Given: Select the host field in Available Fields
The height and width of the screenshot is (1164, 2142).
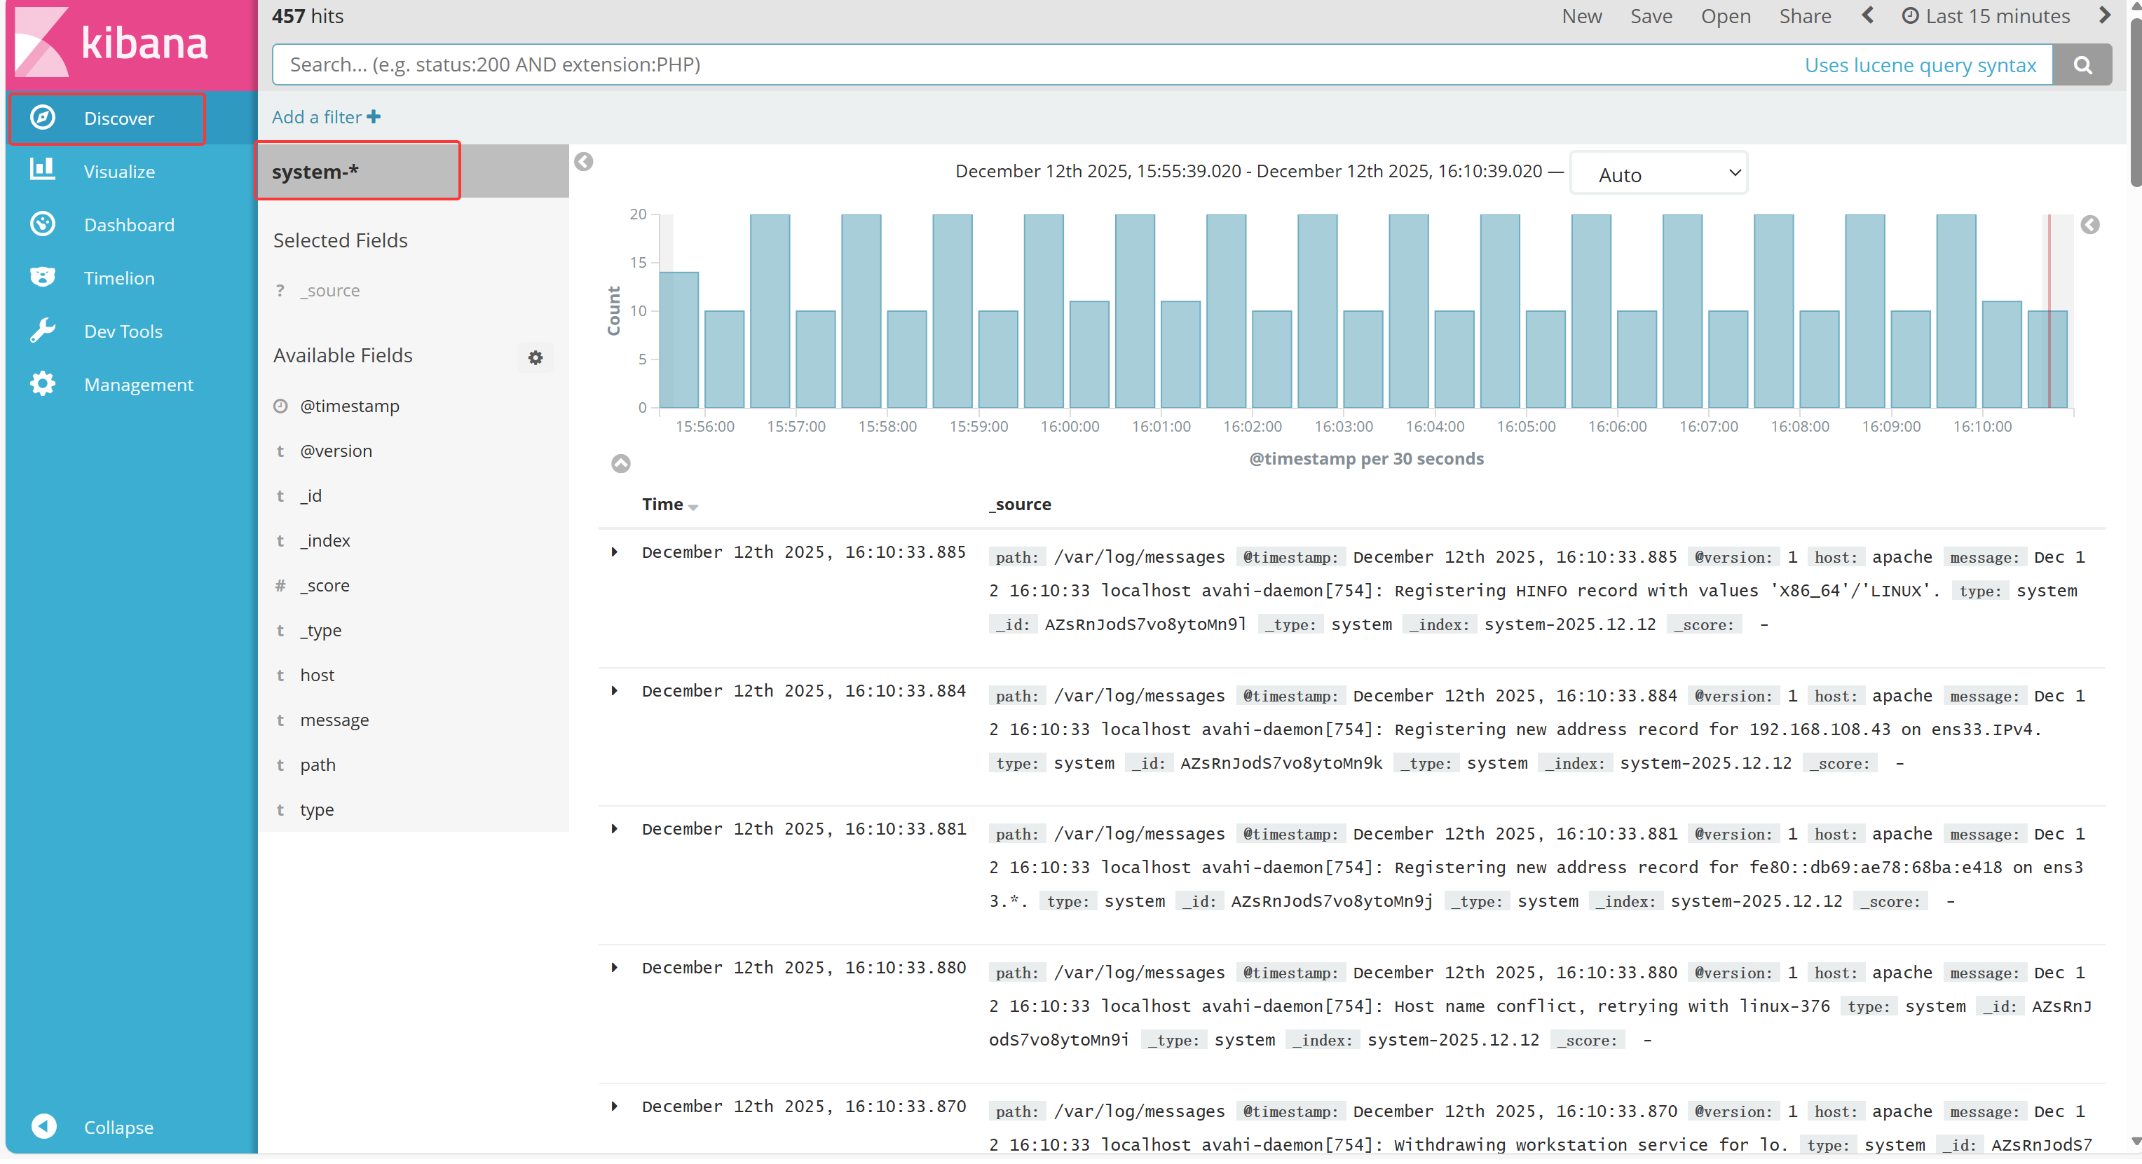Looking at the screenshot, I should tap(317, 675).
